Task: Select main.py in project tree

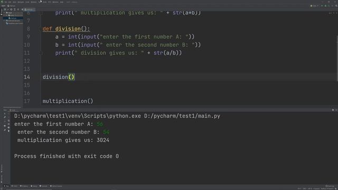Action: click(13, 18)
